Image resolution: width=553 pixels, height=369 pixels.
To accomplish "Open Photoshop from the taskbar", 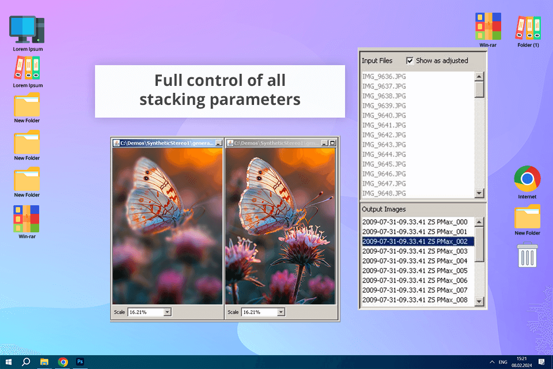I will point(80,362).
